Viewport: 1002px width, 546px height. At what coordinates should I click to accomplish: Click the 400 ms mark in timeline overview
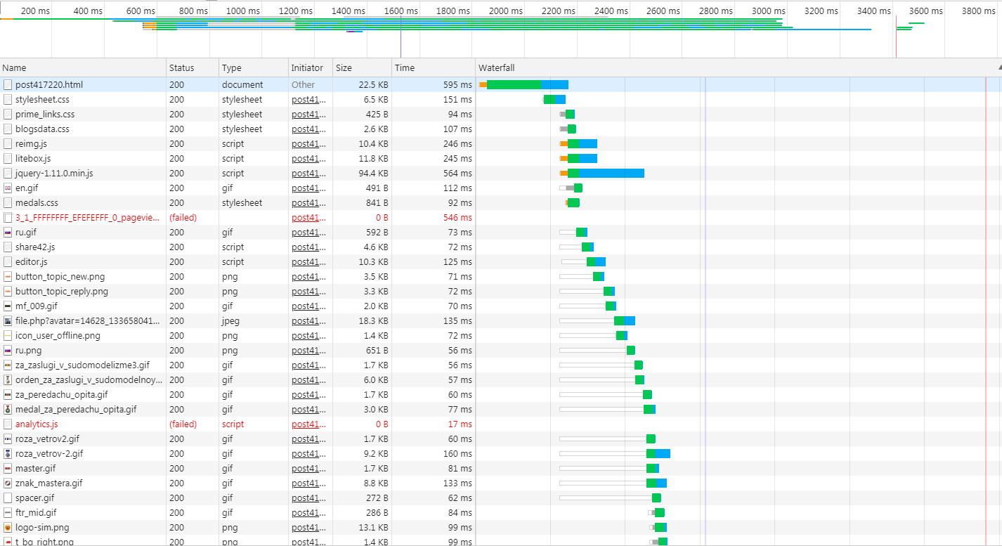pos(87,11)
